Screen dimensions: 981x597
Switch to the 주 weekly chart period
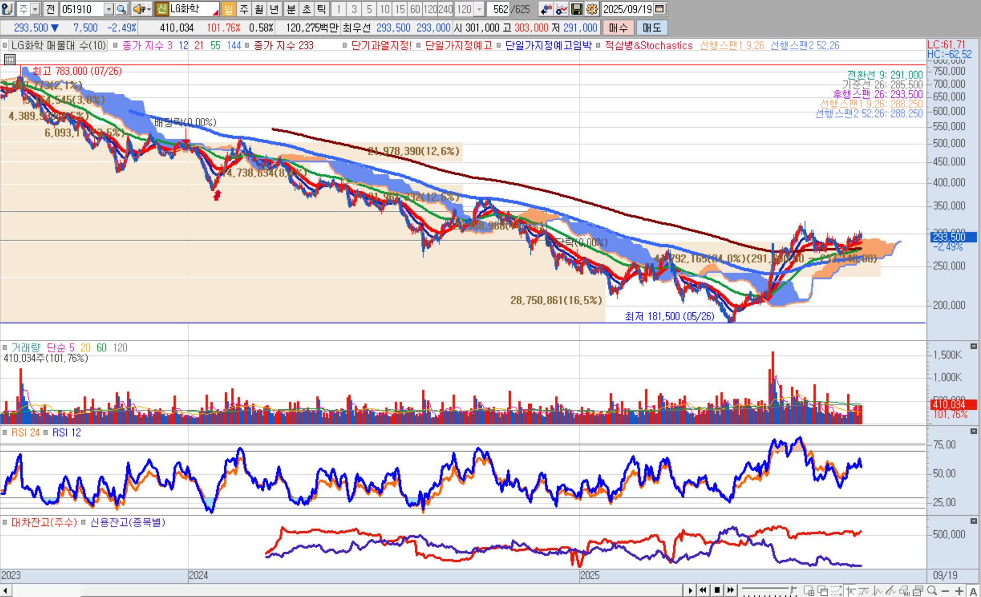click(x=244, y=9)
